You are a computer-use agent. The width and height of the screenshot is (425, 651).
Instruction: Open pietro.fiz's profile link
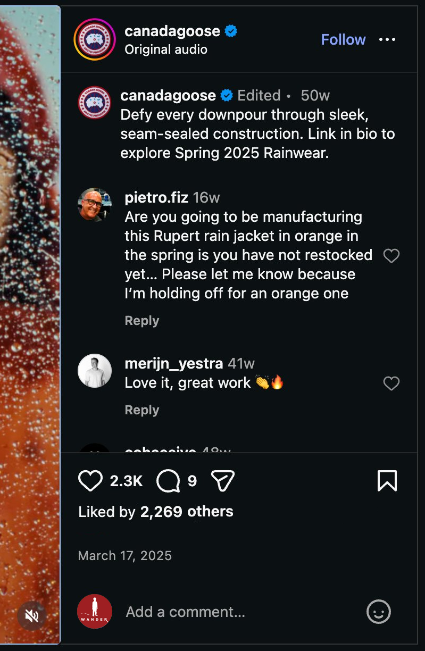pos(156,197)
